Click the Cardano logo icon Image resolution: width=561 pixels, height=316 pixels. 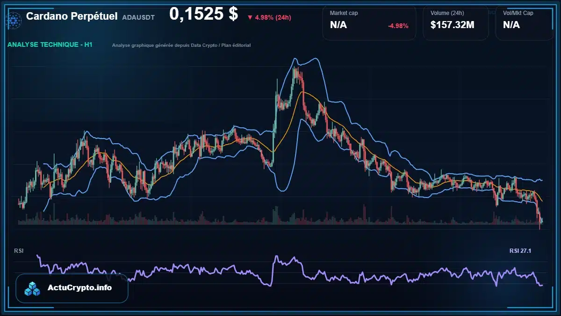pos(14,20)
